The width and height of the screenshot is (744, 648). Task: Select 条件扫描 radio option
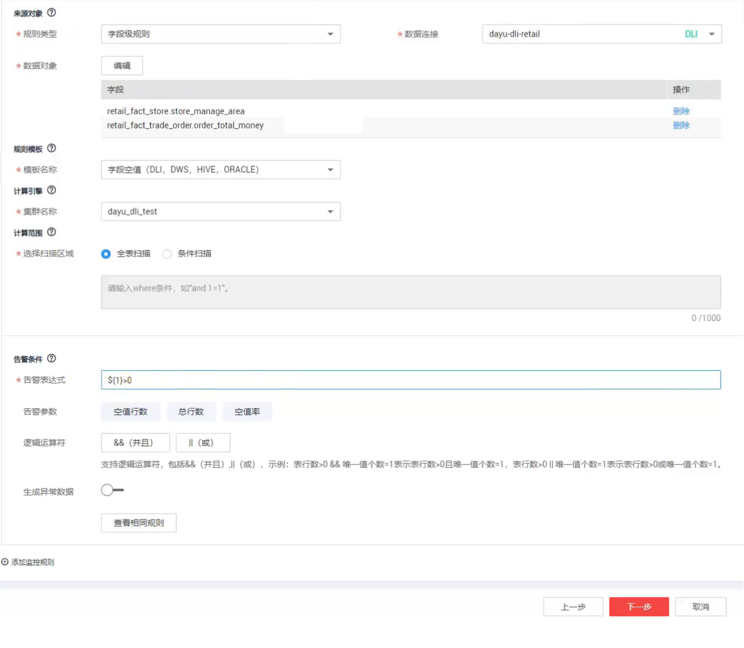167,254
